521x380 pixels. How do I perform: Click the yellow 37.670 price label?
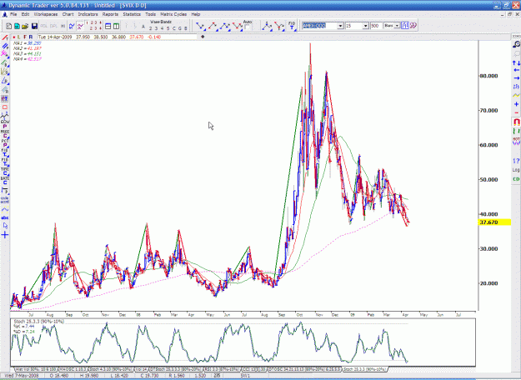pyautogui.click(x=494, y=222)
